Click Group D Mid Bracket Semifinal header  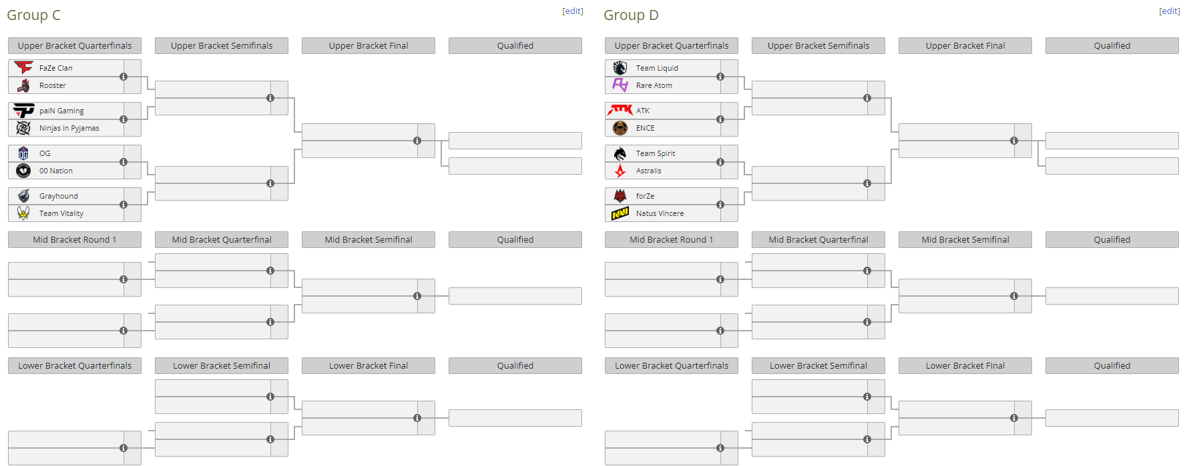click(965, 239)
